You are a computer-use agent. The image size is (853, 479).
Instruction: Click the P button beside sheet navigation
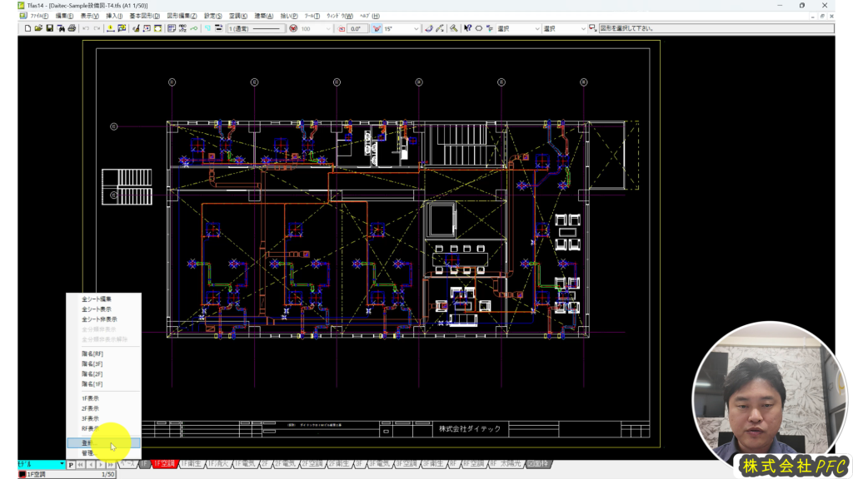click(x=71, y=464)
